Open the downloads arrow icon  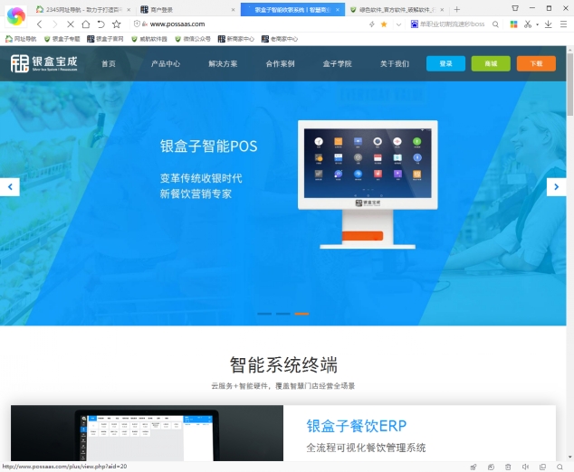tap(548, 24)
